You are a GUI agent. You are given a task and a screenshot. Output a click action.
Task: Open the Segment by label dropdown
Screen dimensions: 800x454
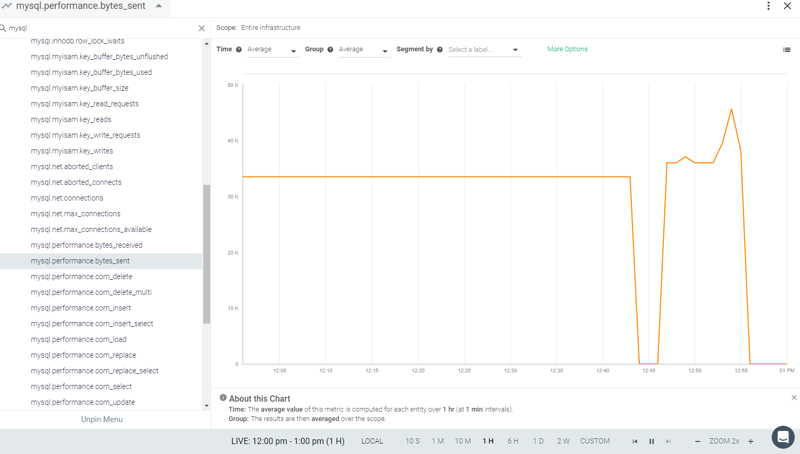coord(485,50)
